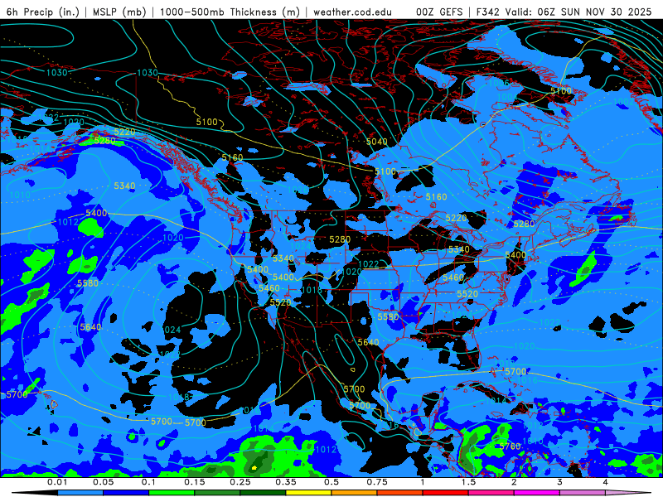663x497 pixels.
Task: Click the '1000-500mb Thickness (m)' header label
Action: point(230,12)
